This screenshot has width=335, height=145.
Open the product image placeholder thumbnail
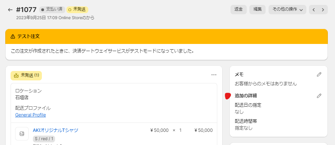pos(22,134)
